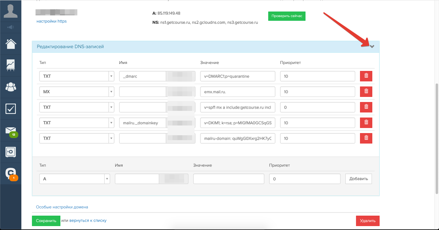Viewport: 439px width, 230px height.
Task: Edit priority field of mailru-domain record
Action: (318, 138)
